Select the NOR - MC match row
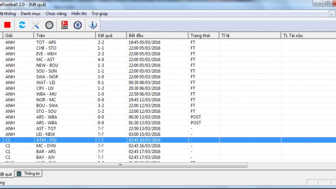 click(168, 100)
